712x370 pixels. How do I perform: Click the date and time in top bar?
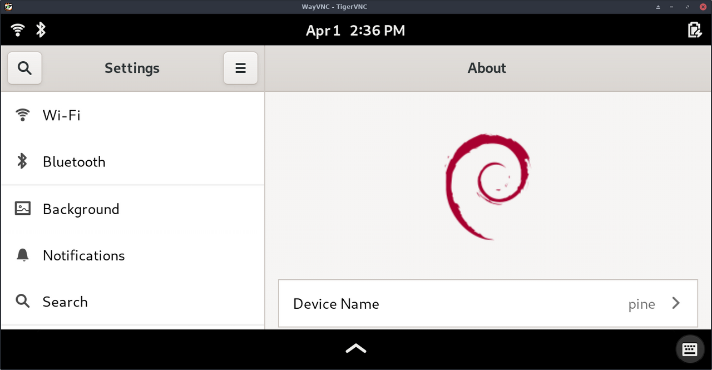355,30
